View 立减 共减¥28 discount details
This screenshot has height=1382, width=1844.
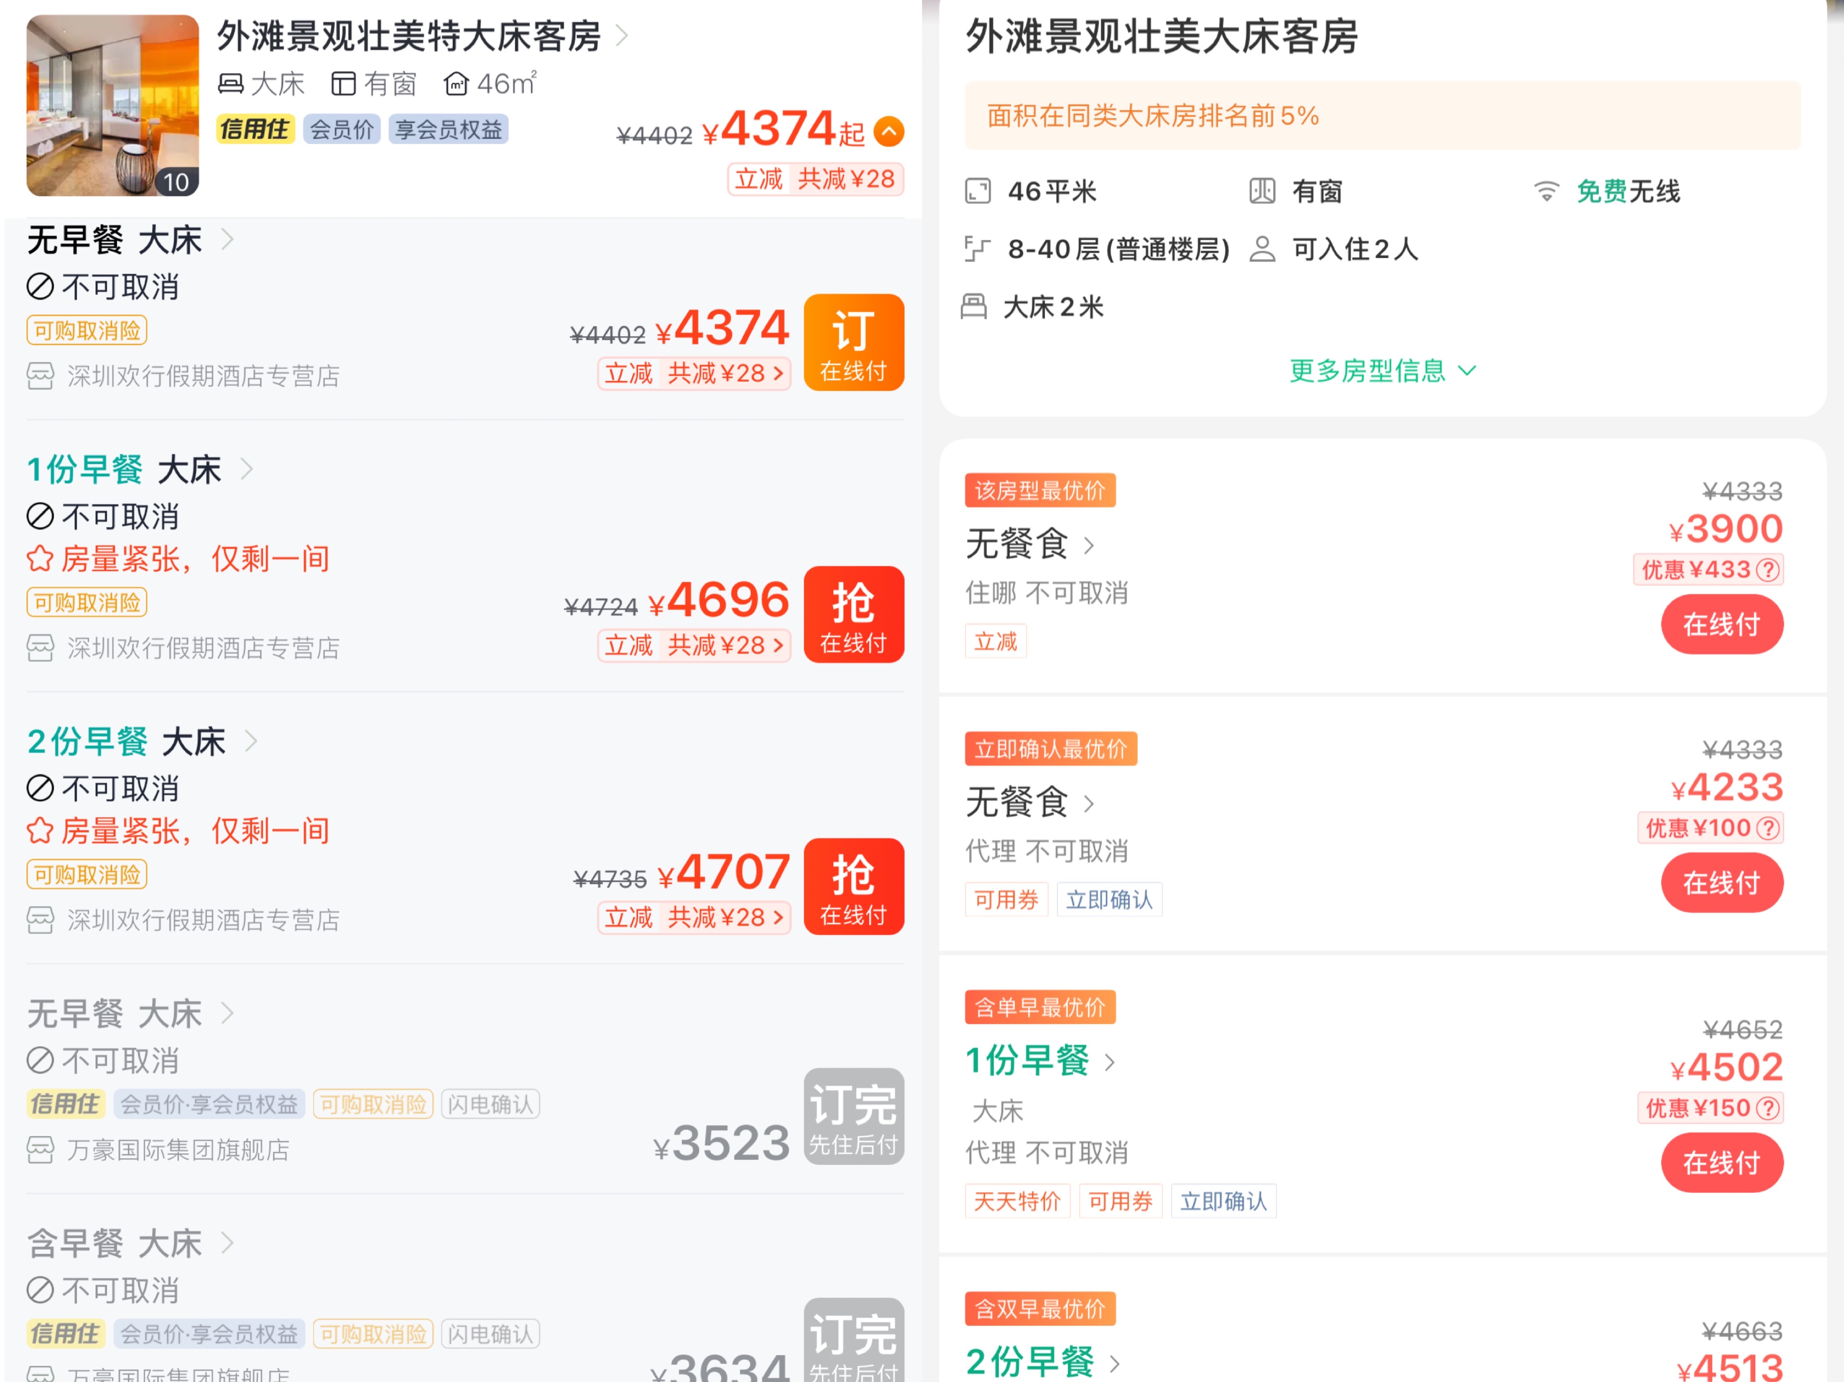[694, 374]
